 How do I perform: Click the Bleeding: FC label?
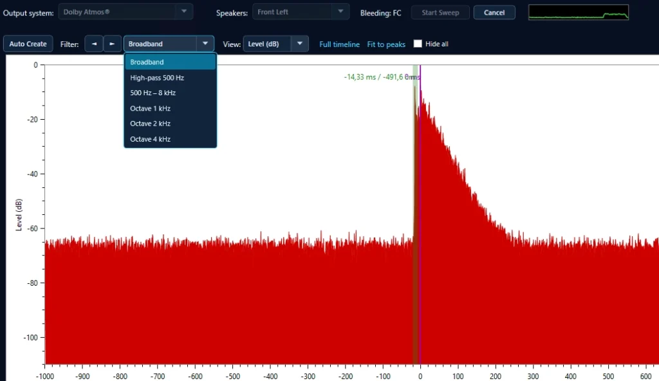tap(381, 13)
